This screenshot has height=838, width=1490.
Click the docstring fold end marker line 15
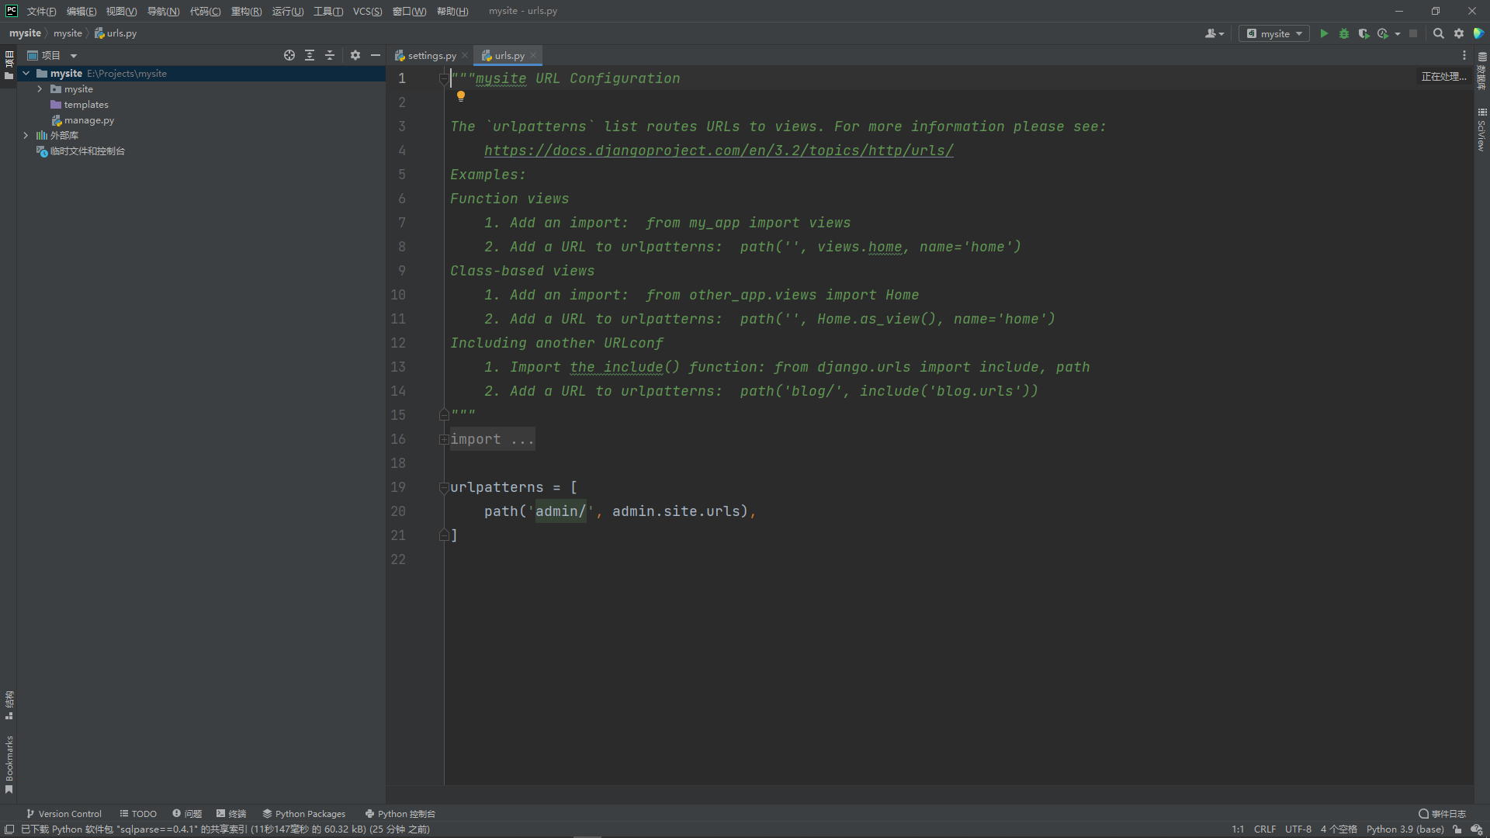click(x=444, y=415)
